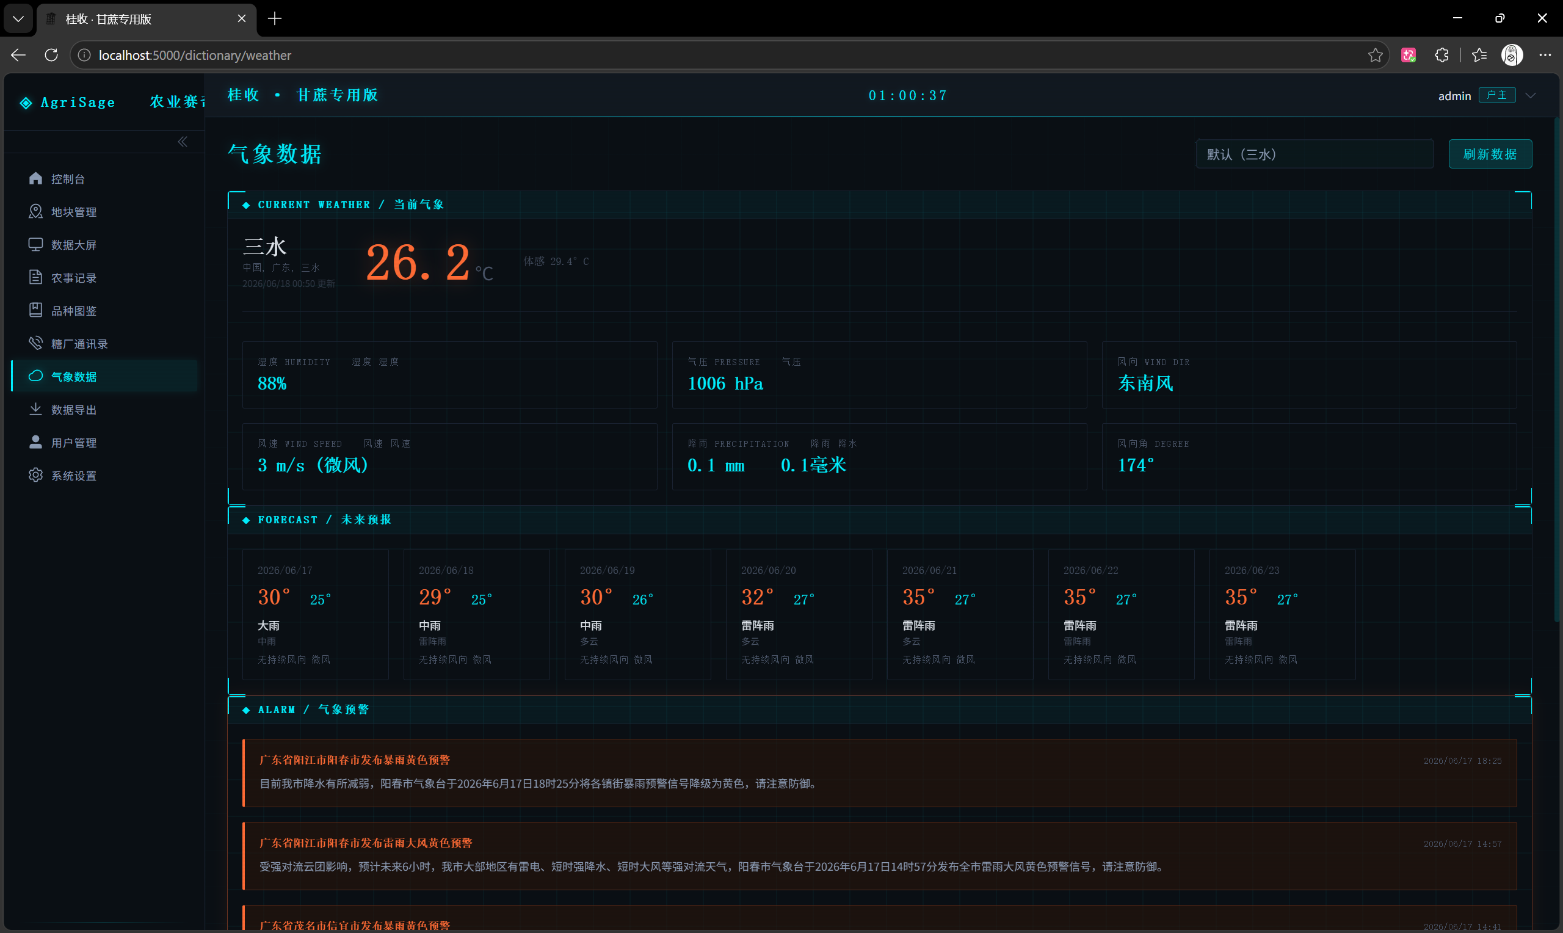
Task: Open the browser extensions puzzle icon
Action: point(1442,56)
